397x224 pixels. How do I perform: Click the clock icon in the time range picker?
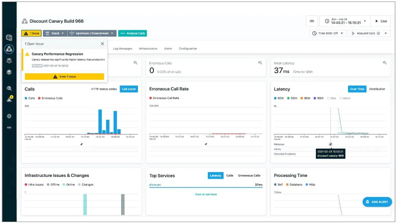point(327,21)
